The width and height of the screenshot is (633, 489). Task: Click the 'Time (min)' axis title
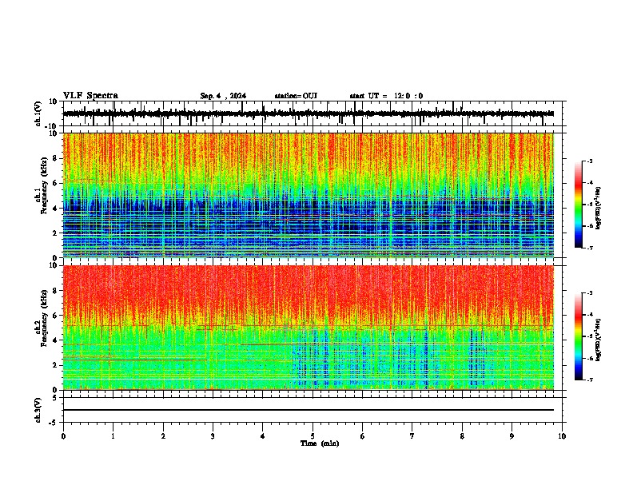coord(320,443)
